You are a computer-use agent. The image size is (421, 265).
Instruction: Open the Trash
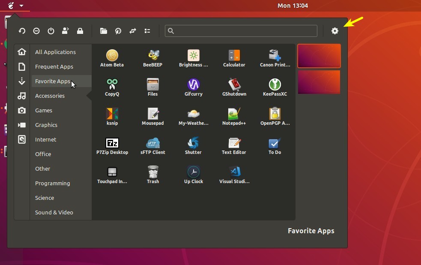[x=152, y=175]
